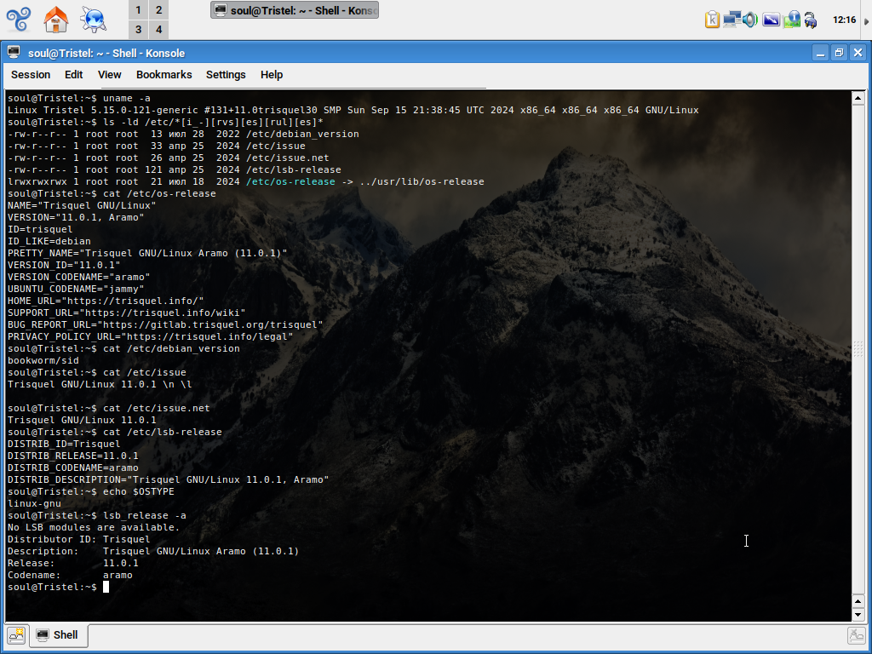
Task: Click the 'uname -a' command text
Action: (x=127, y=98)
